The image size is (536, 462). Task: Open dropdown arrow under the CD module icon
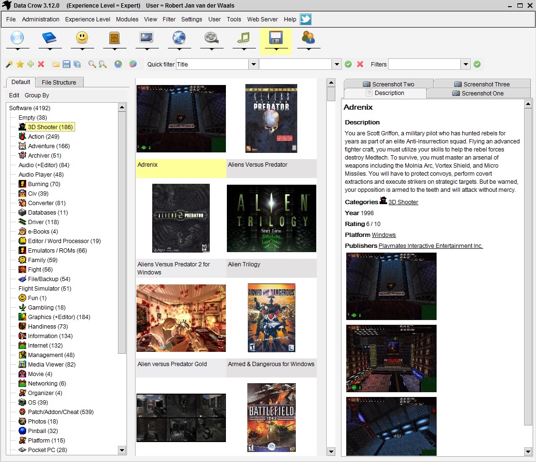click(x=18, y=49)
